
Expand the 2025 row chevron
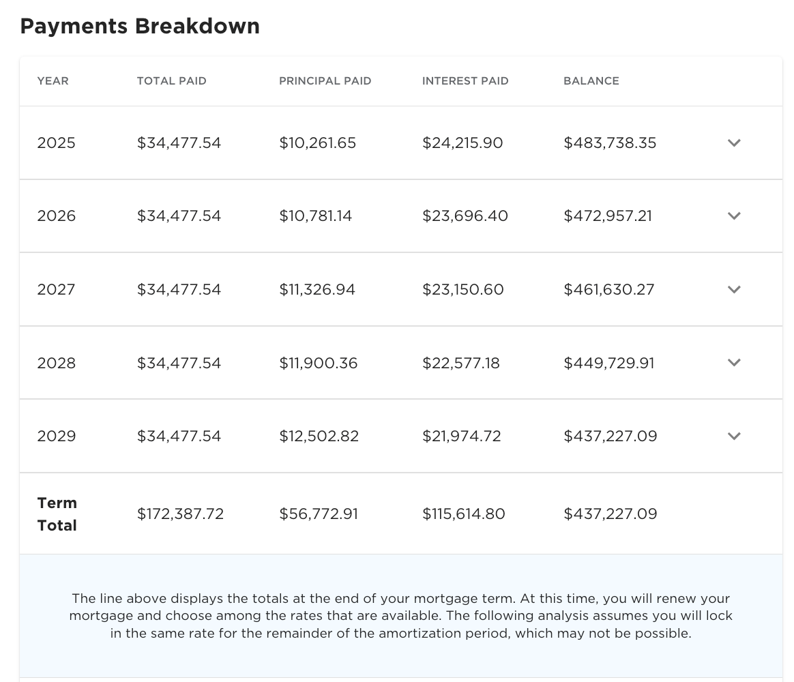pos(734,143)
